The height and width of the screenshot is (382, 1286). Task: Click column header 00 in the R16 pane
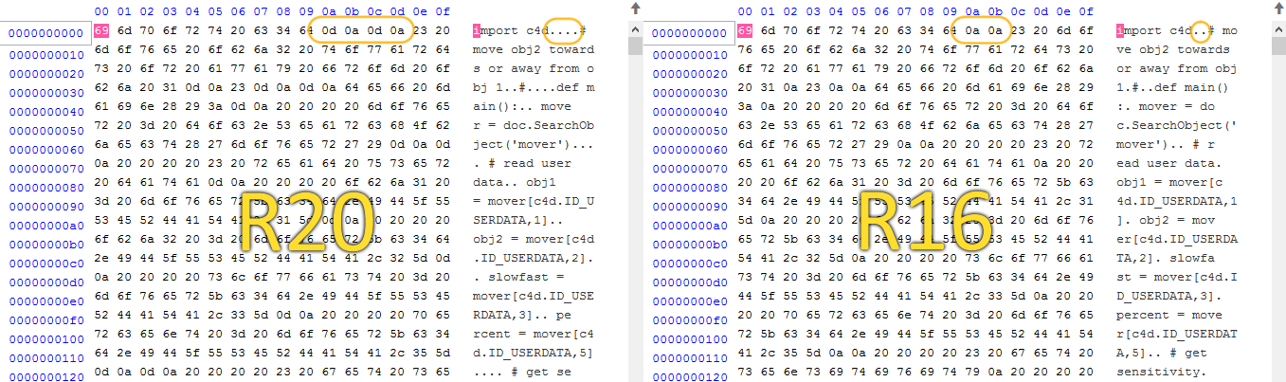[x=745, y=11]
